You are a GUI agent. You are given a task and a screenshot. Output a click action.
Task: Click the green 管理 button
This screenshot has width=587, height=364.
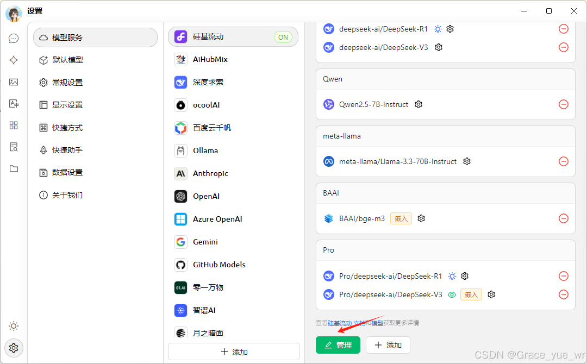tap(338, 345)
